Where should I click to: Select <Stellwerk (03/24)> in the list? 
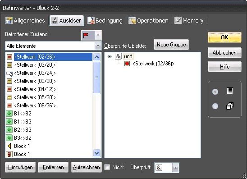pyautogui.click(x=35, y=73)
